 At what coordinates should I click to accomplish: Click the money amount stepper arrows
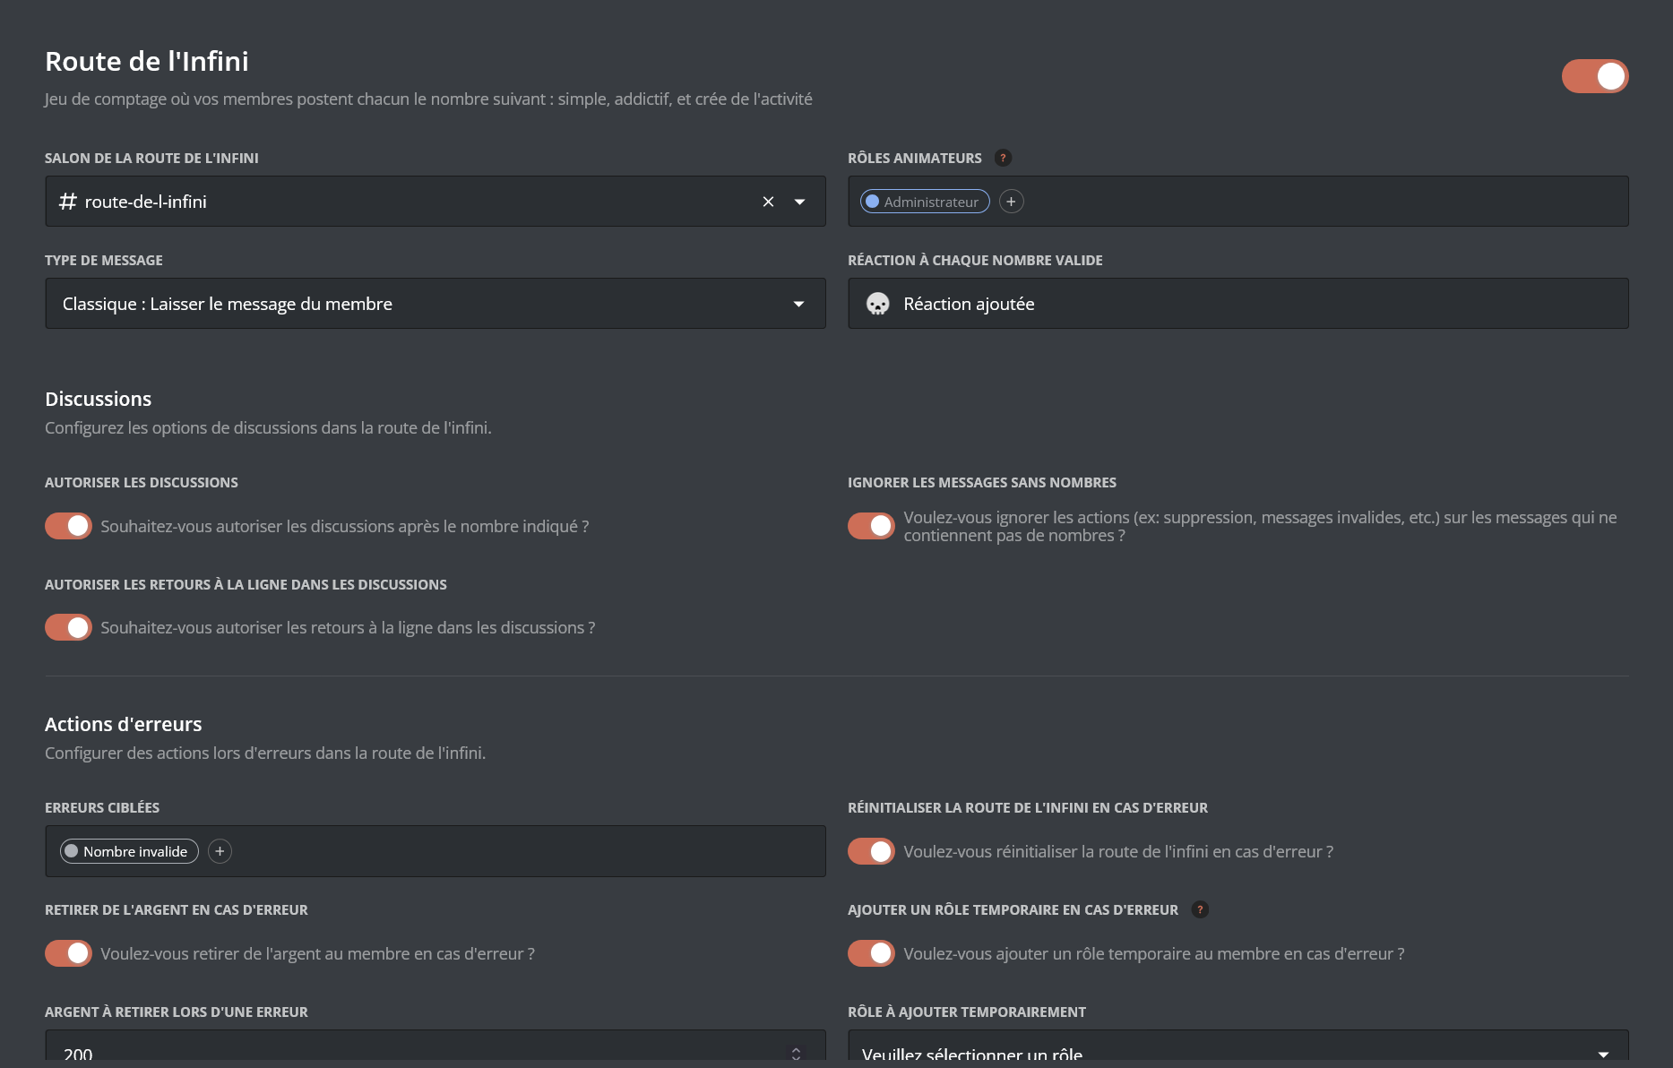click(x=796, y=1054)
